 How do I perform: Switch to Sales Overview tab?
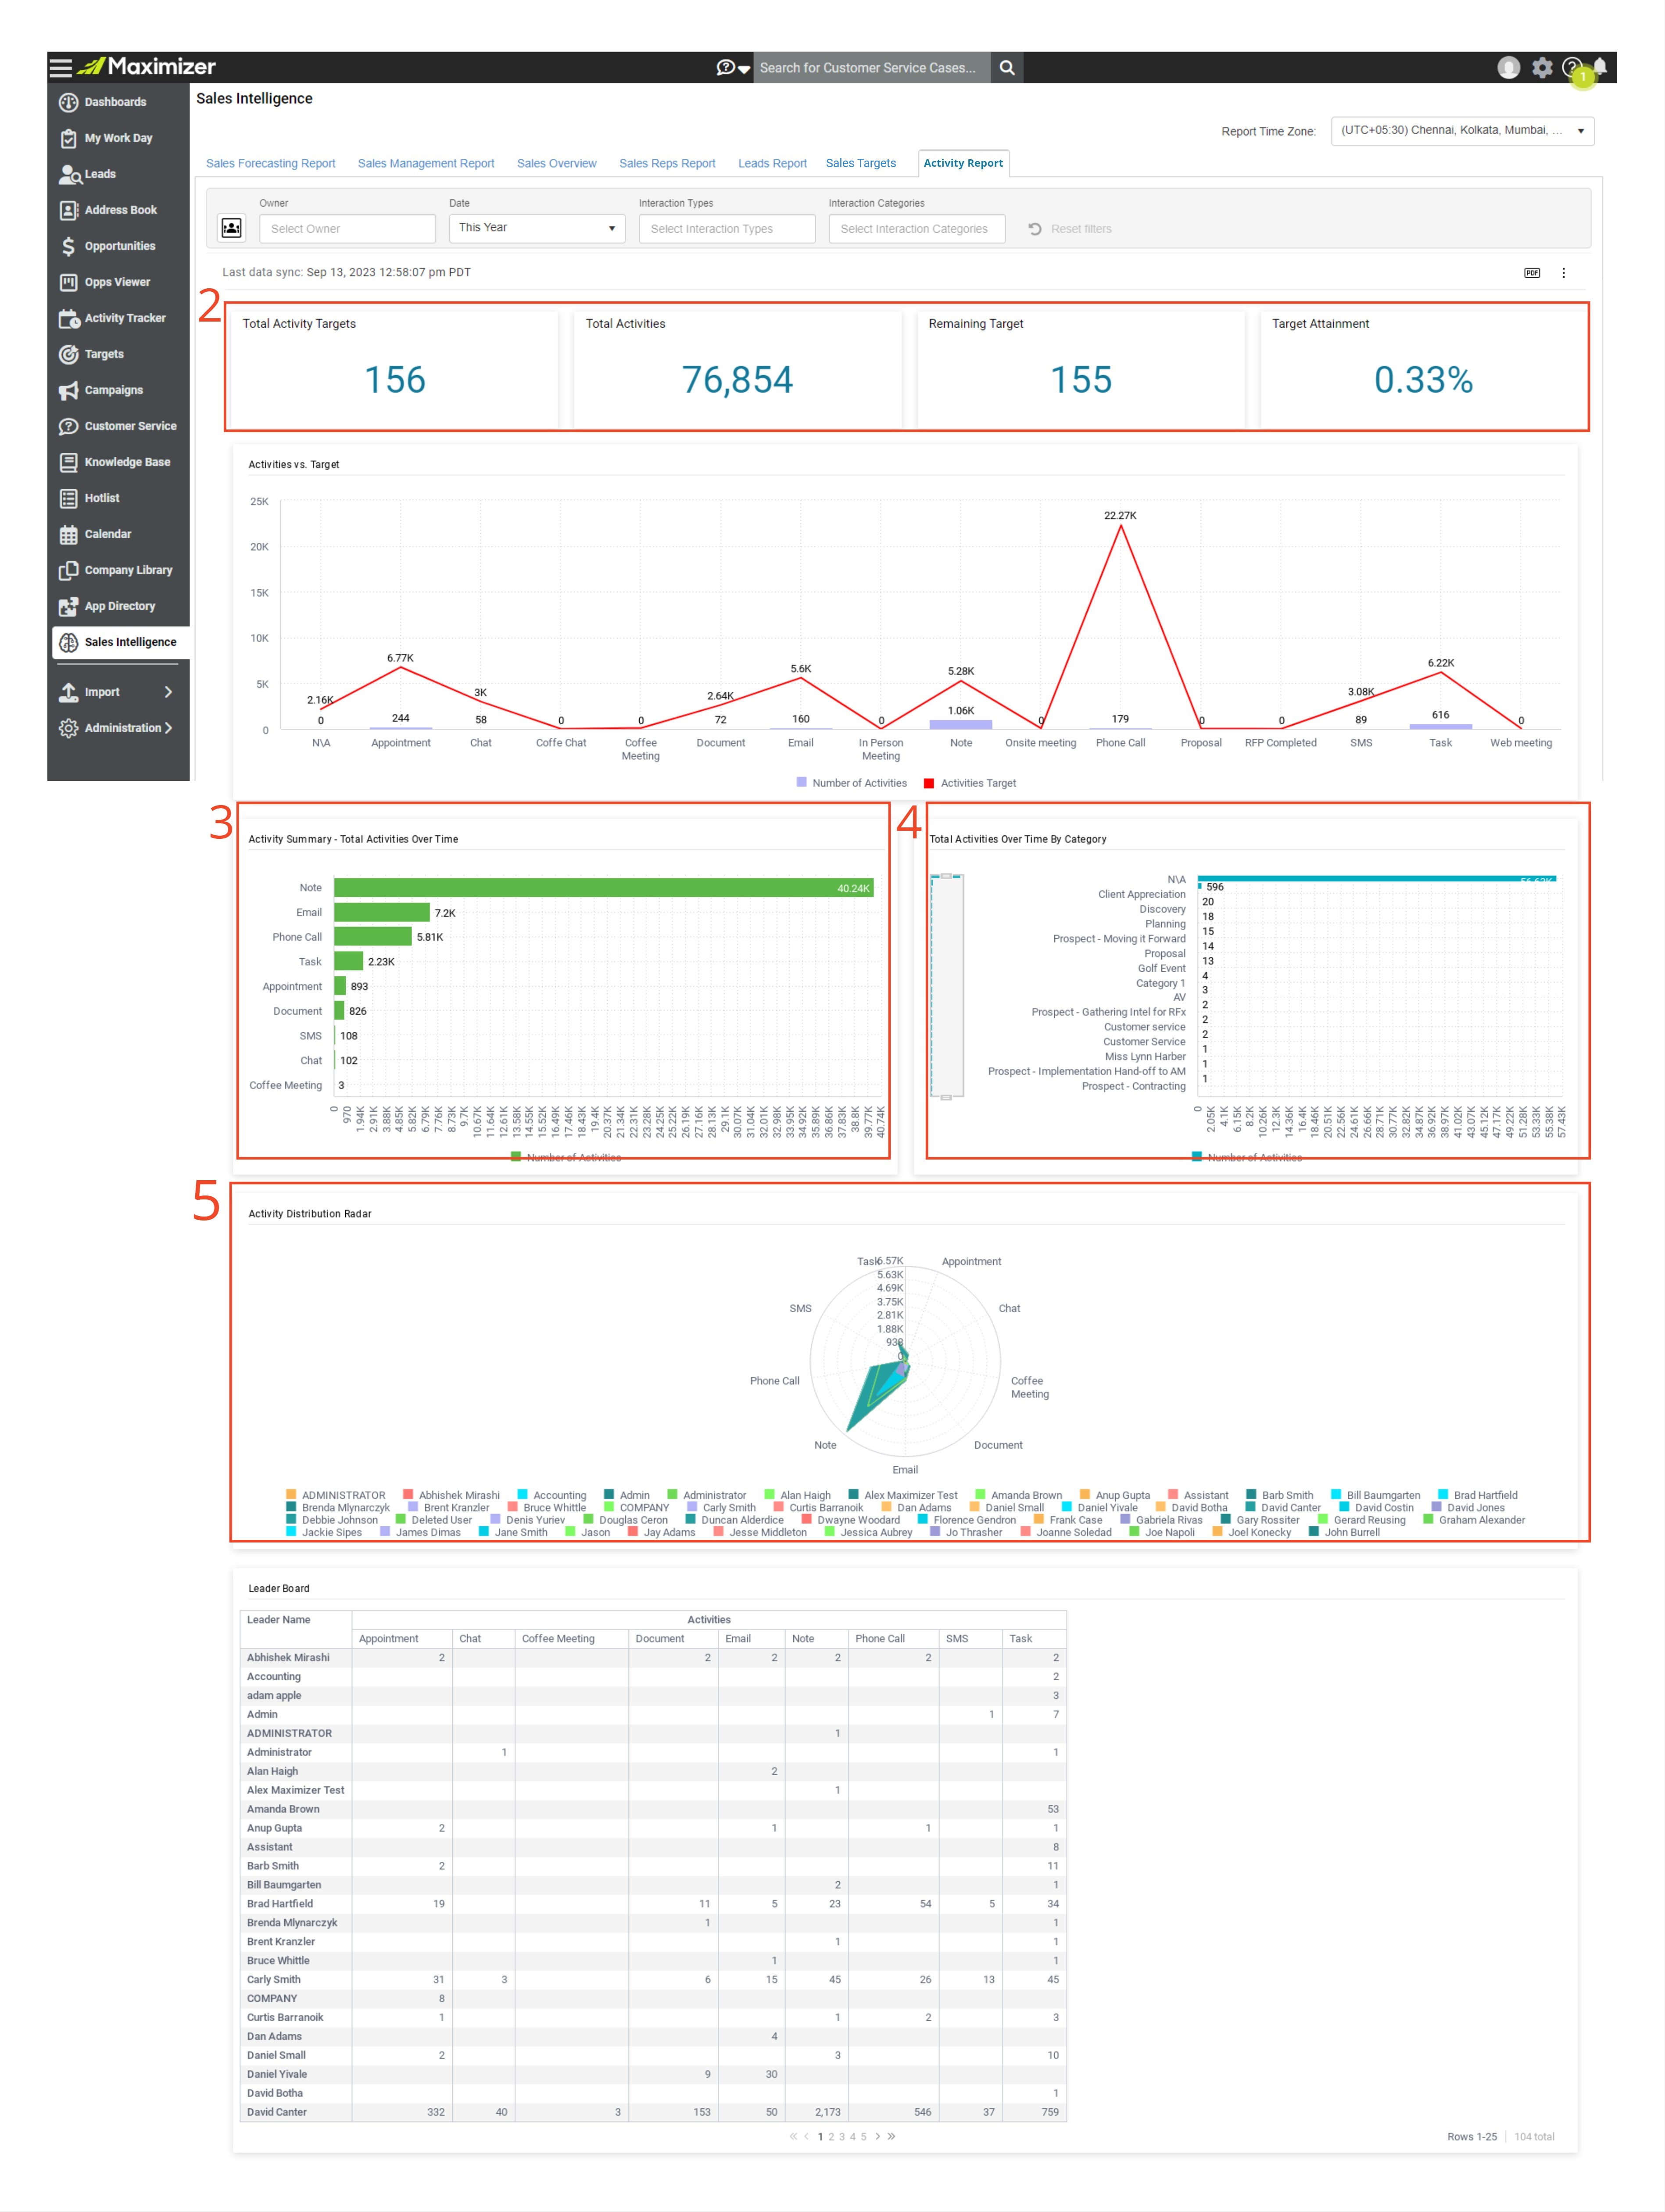pos(556,164)
